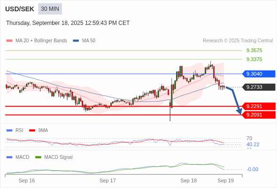This screenshot has height=188, width=277.
Task: Click the RSI 70 level label
Action: pyautogui.click(x=249, y=138)
